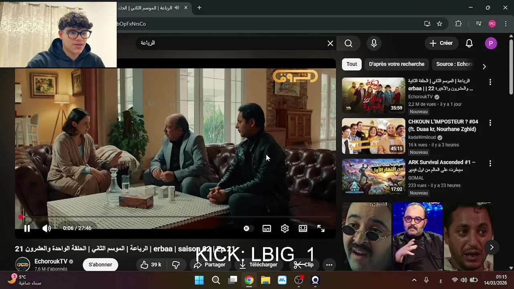Select the Tout filter chip
Viewport: 514px width, 289px height.
pyautogui.click(x=352, y=64)
